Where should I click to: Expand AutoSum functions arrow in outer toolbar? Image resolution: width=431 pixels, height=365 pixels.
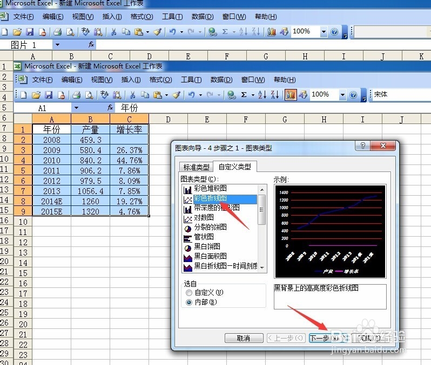click(234, 32)
